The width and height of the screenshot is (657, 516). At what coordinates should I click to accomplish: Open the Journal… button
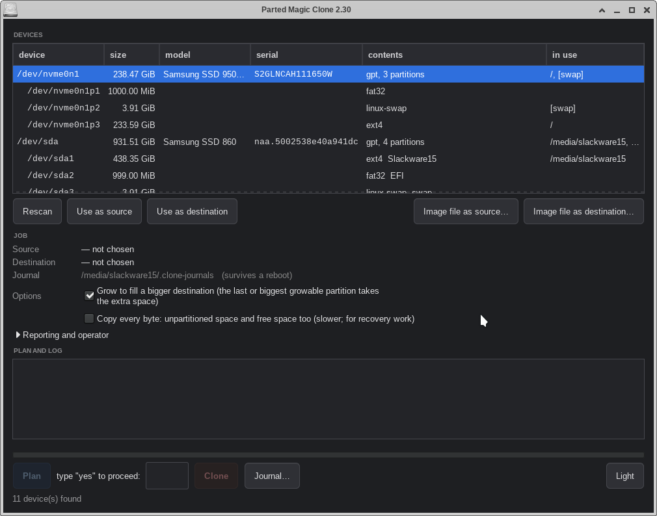[x=272, y=476]
